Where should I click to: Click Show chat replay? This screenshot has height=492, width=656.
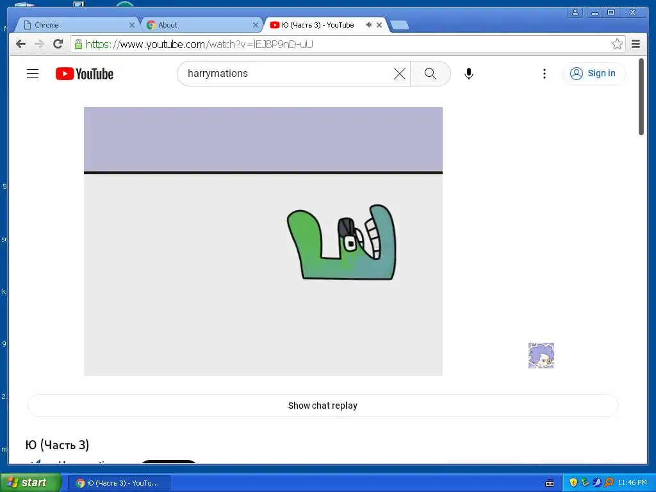pos(323,406)
